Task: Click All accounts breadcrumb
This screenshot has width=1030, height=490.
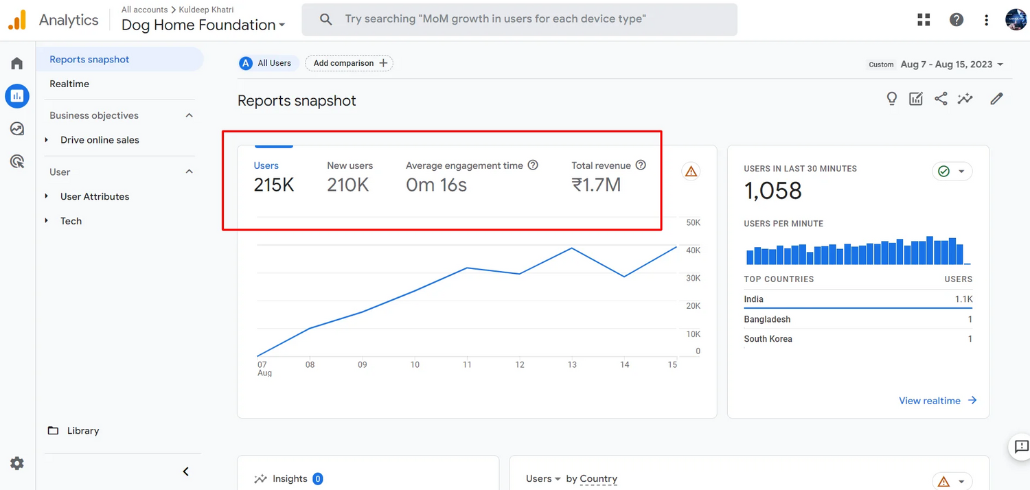Action: coord(144,10)
